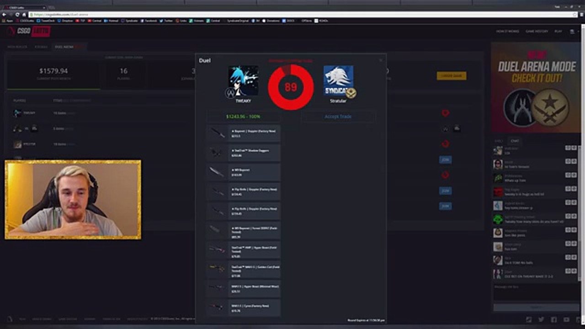Open the Apps bookmark shortcut
Viewport: 585px width, 329px height.
pos(8,21)
